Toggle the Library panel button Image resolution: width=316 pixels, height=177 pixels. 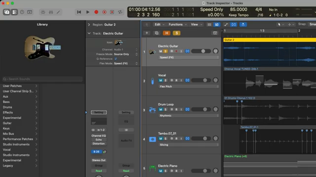coord(6,12)
